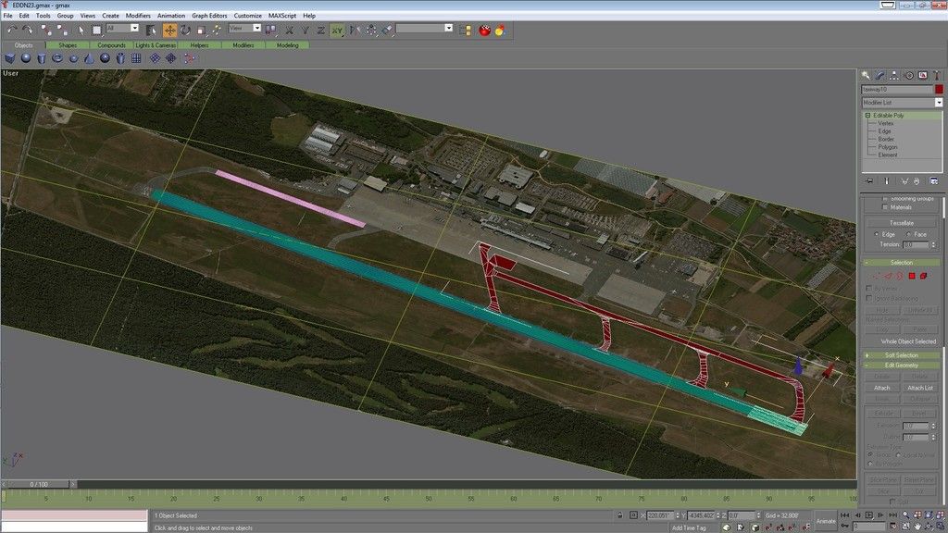The width and height of the screenshot is (948, 533).
Task: Select Vertex in the Editable Poly stack
Action: [x=886, y=122]
